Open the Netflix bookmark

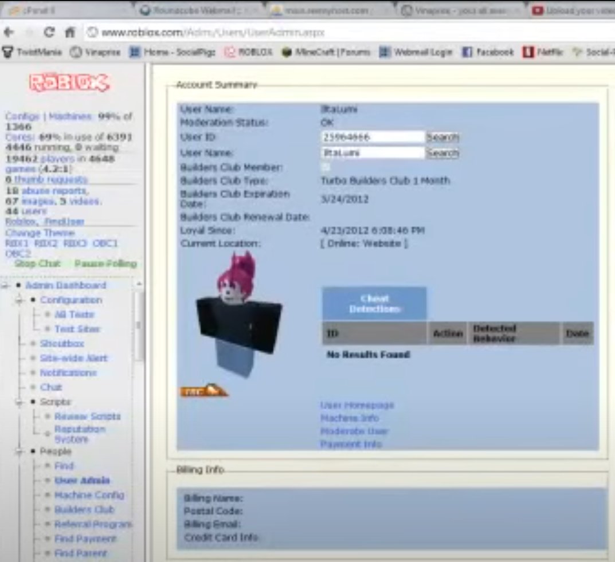[543, 52]
